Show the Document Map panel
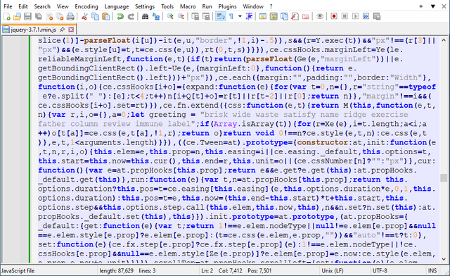The width and height of the screenshot is (450, 276). pos(274,16)
